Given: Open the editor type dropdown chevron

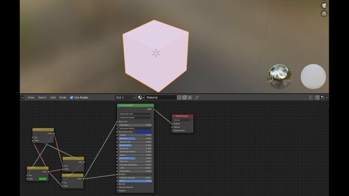Looking at the screenshot, I should pyautogui.click(x=22, y=97).
